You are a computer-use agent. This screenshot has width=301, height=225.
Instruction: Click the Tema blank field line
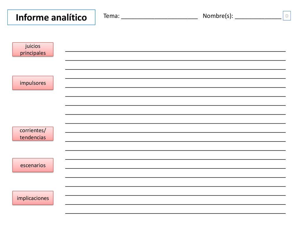point(159,18)
